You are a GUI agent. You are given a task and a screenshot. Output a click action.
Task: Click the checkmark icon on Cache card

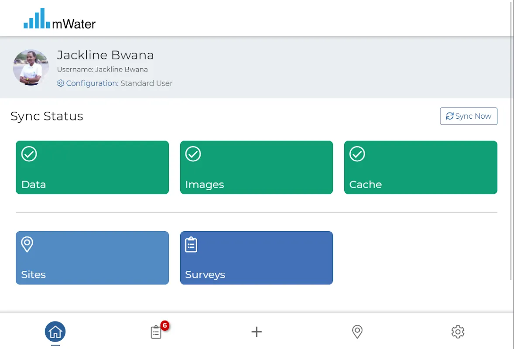(357, 154)
